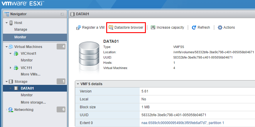Click the Increase capacity icon
The width and height of the screenshot is (255, 127).
(153, 28)
